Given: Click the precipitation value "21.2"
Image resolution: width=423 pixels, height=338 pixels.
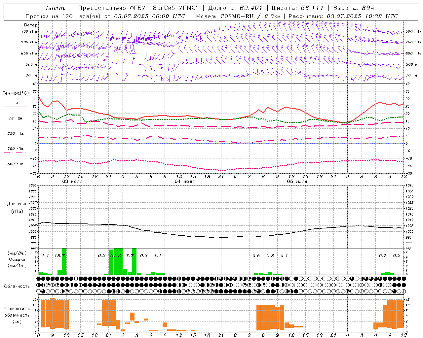Looking at the screenshot, I should (x=116, y=256).
